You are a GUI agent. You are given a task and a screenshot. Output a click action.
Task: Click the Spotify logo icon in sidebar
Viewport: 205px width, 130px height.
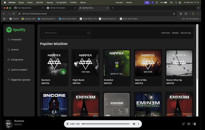tap(9, 30)
